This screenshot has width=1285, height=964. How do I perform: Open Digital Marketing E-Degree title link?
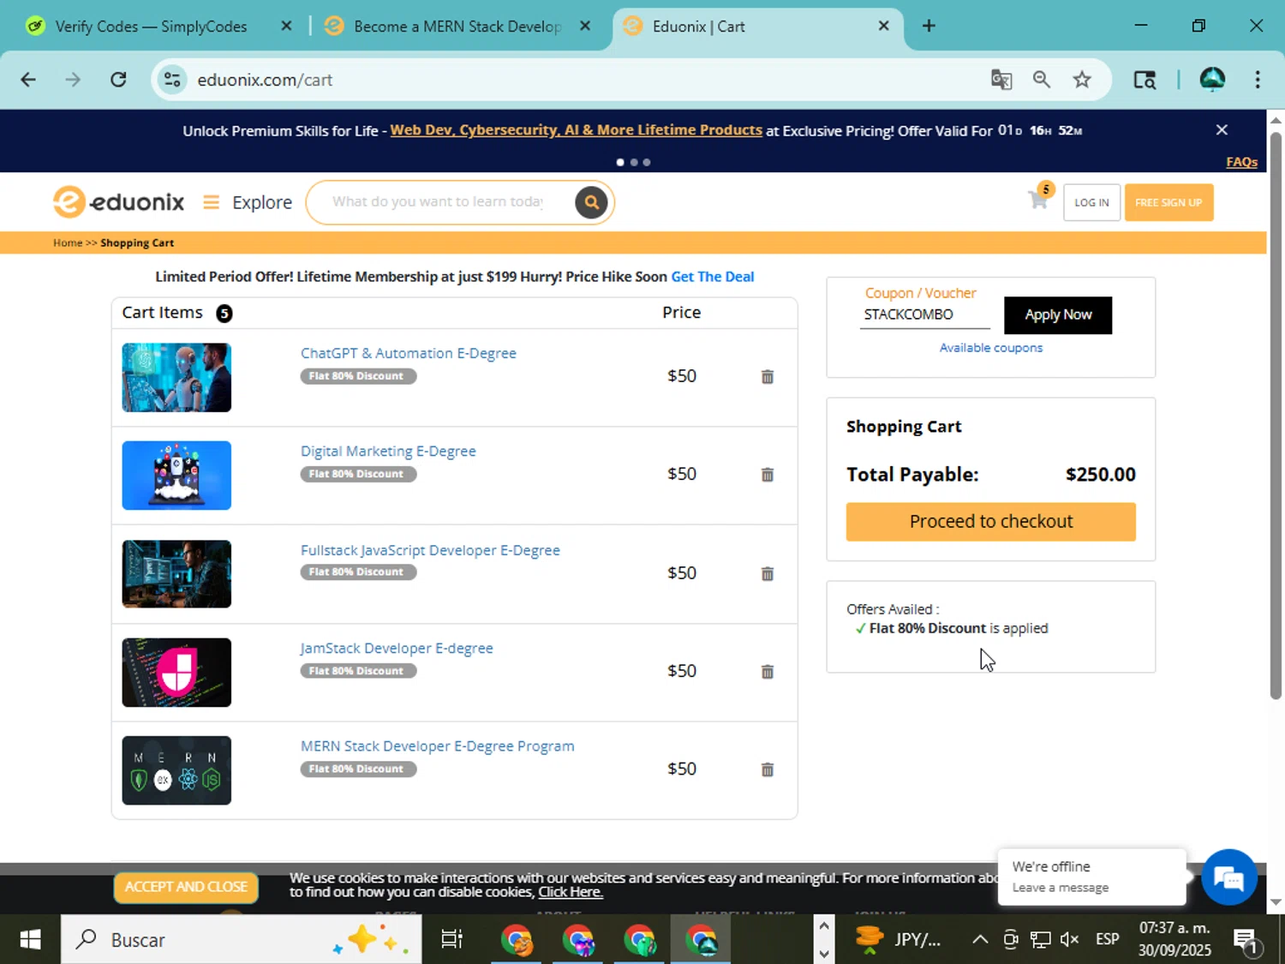tap(388, 451)
